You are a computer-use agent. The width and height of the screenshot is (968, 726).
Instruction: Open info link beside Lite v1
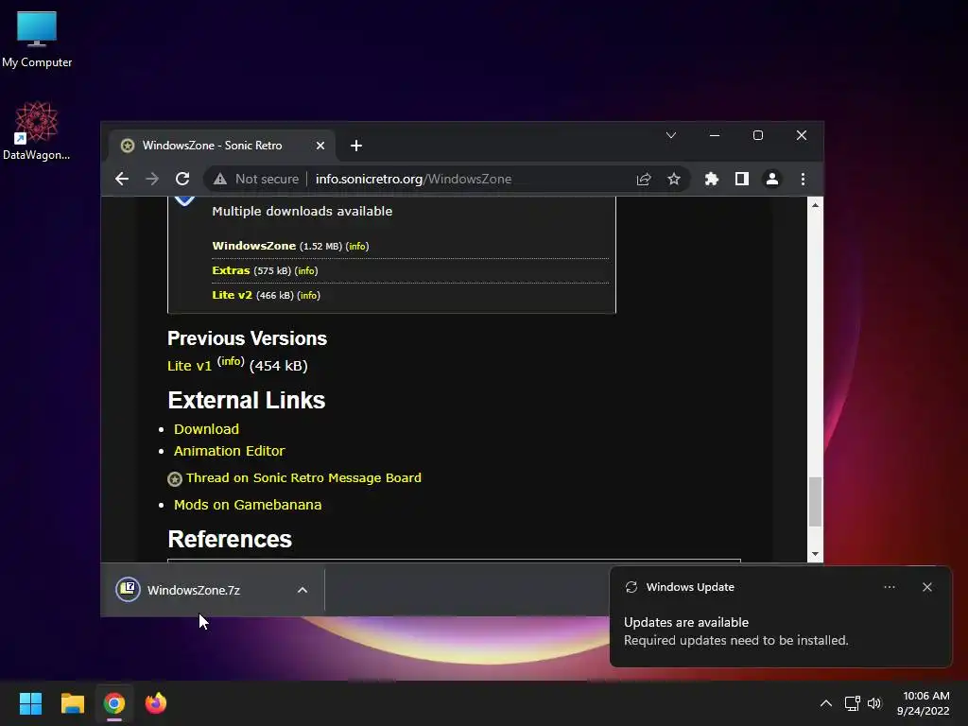pos(231,361)
